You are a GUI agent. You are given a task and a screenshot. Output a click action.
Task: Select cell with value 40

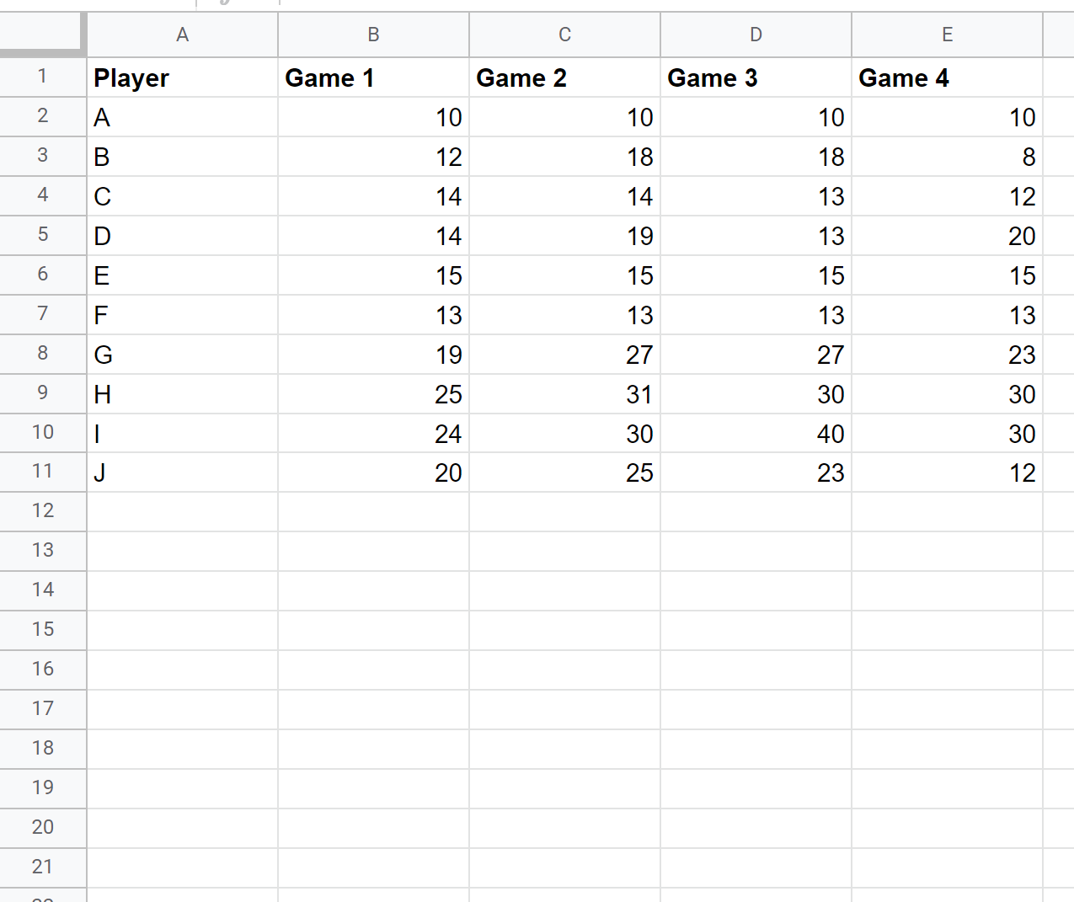pyautogui.click(x=756, y=433)
